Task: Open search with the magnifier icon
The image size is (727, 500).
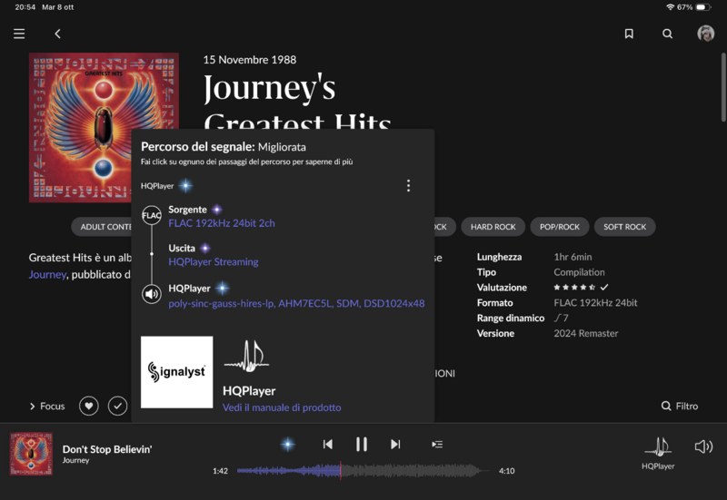Action: point(668,34)
